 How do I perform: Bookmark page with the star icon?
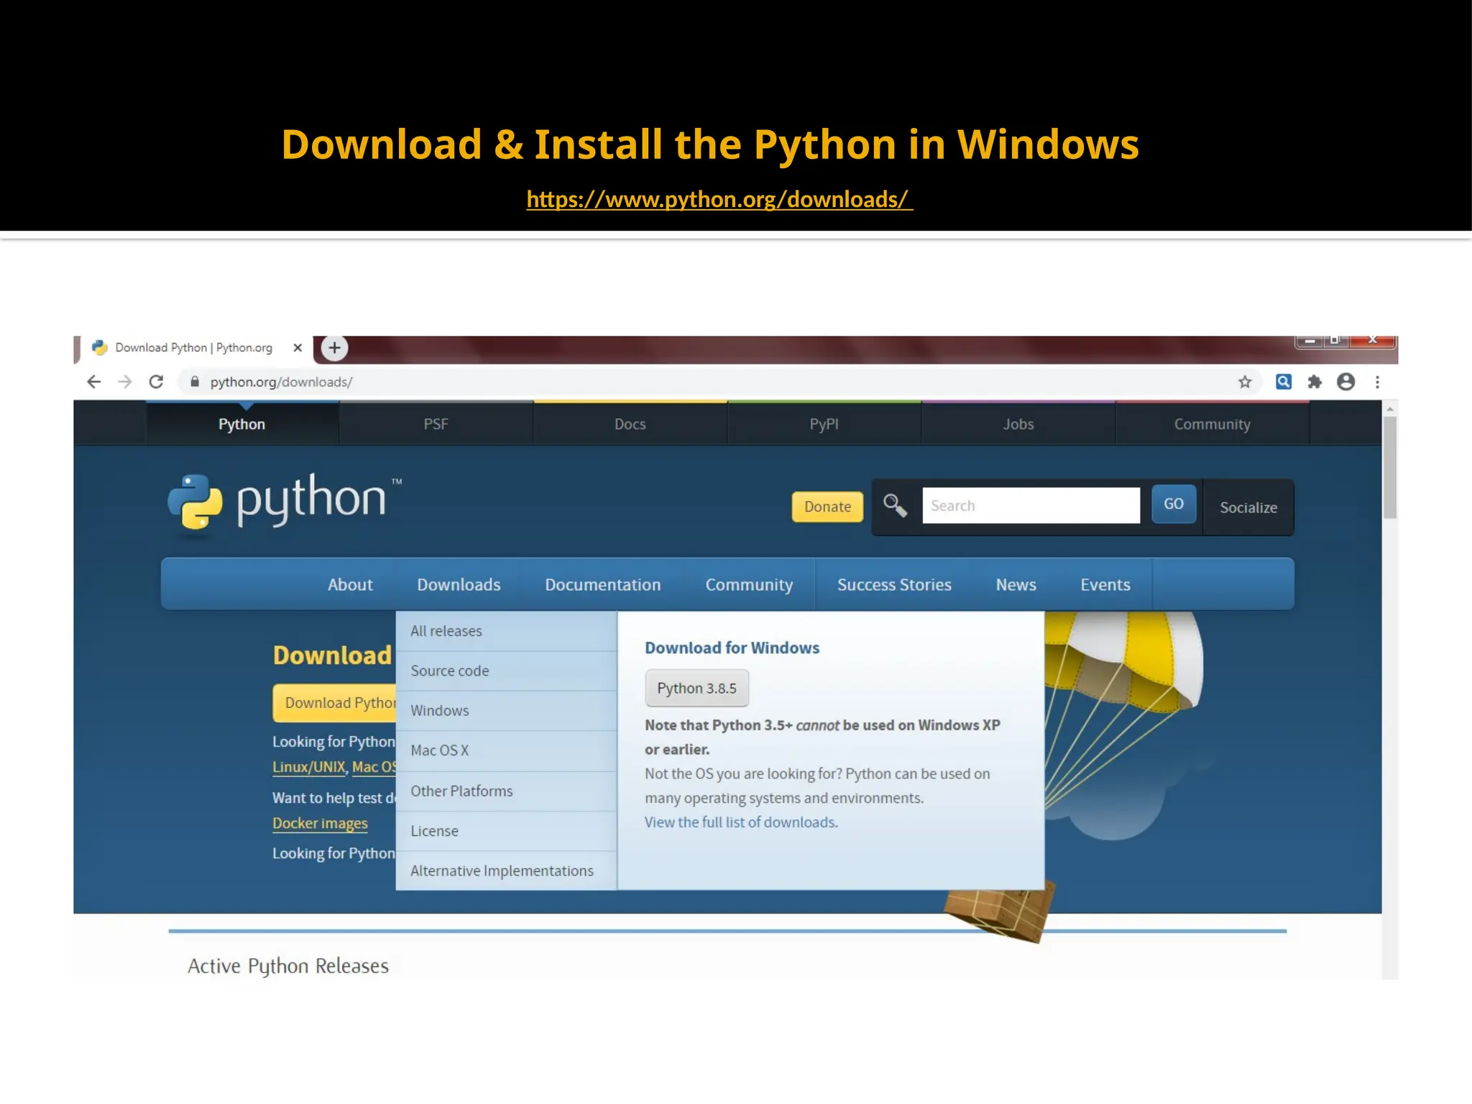click(1245, 382)
